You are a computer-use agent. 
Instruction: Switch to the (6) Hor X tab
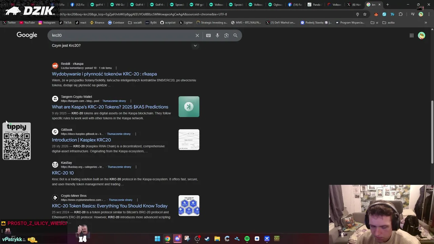pos(354,4)
